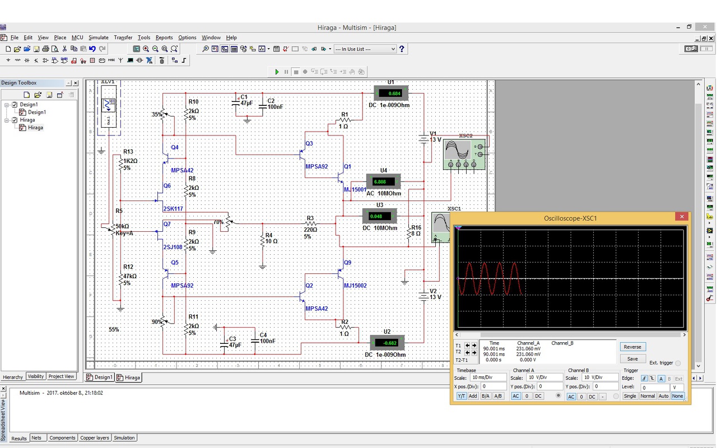Click the Zoom In magnifier icon
The width and height of the screenshot is (717, 448).
click(x=146, y=49)
